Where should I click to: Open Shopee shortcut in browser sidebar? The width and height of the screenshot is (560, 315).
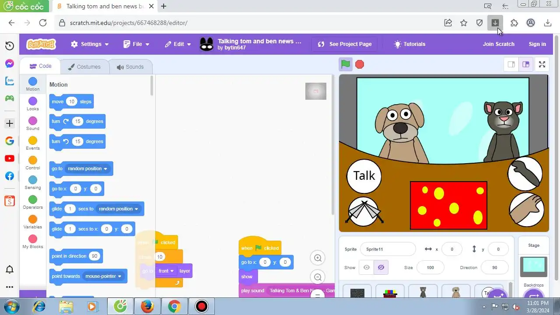pyautogui.click(x=10, y=201)
